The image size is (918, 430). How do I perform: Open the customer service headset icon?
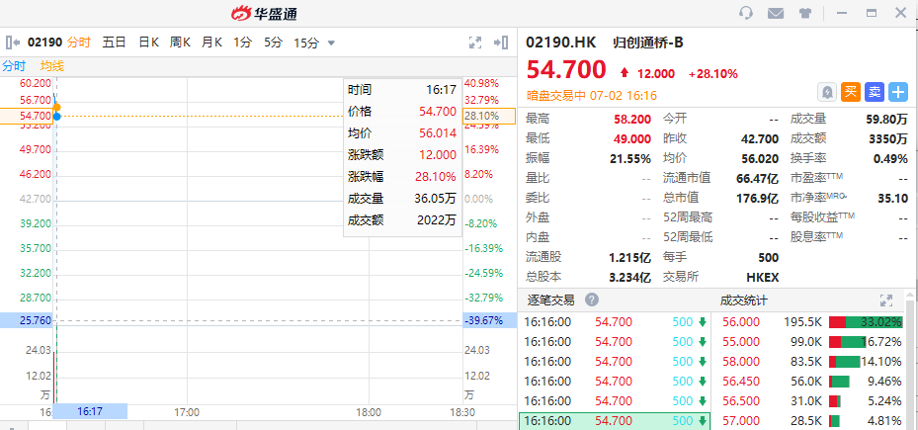(746, 13)
